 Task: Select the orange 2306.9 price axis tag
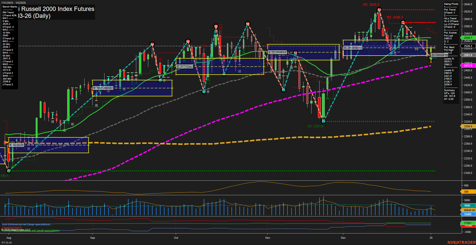pyautogui.click(x=468, y=126)
